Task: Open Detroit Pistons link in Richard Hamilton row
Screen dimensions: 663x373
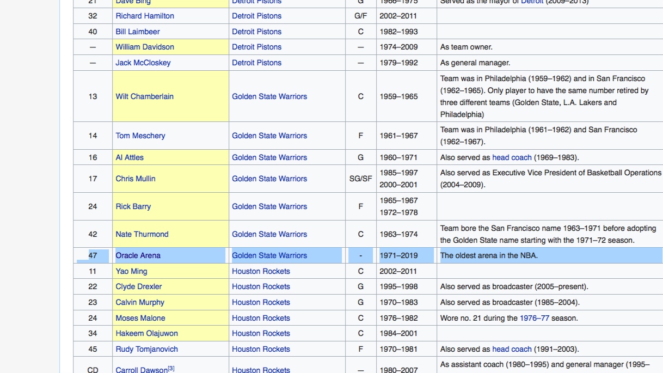Action: [257, 16]
